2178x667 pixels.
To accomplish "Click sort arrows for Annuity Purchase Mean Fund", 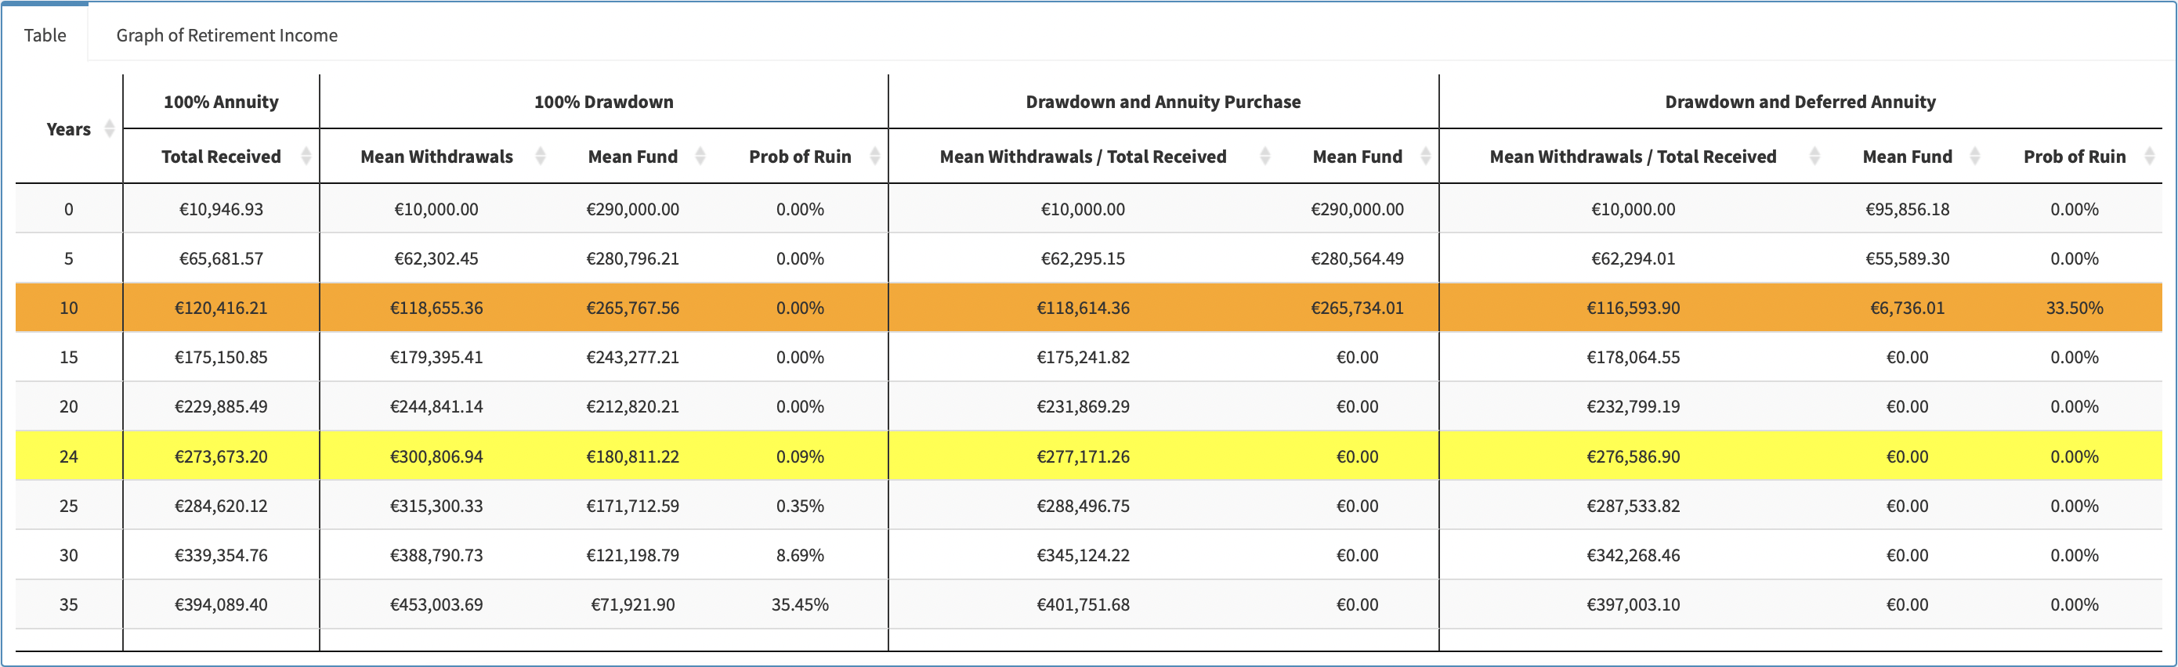I will tap(1426, 157).
